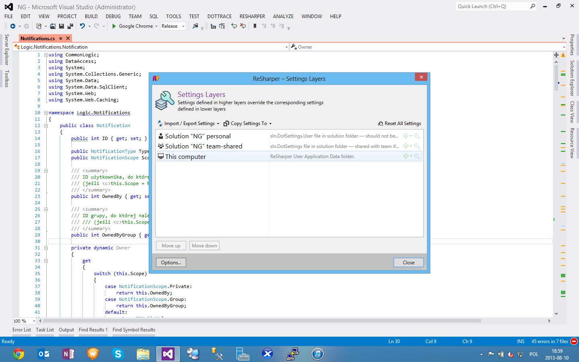Open OneNote from the taskbar
The height and width of the screenshot is (362, 579).
click(68, 354)
